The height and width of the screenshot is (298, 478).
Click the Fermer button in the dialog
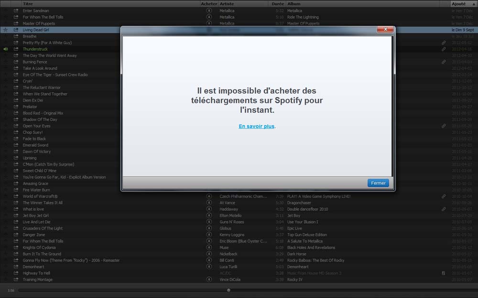[378, 183]
